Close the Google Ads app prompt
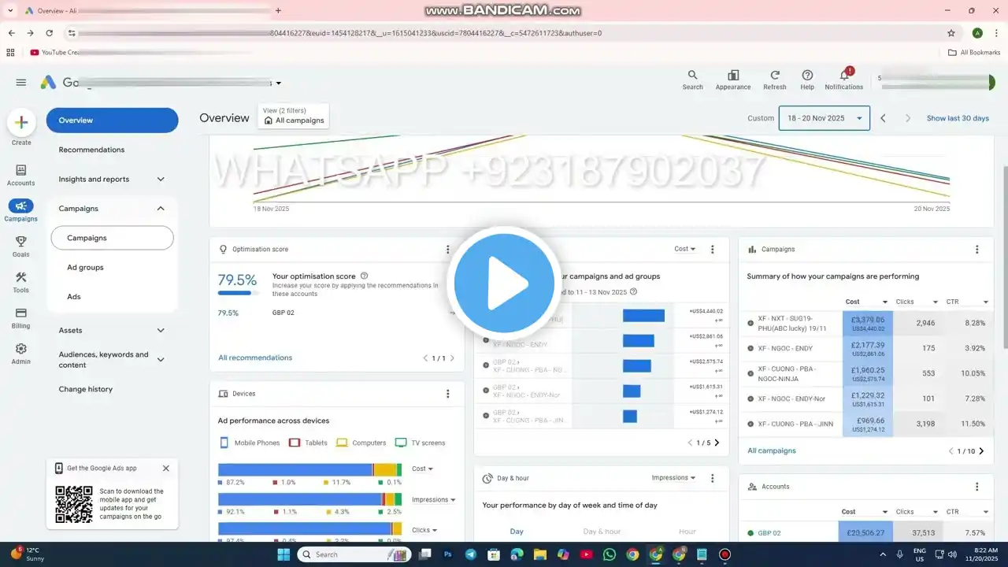 point(166,468)
